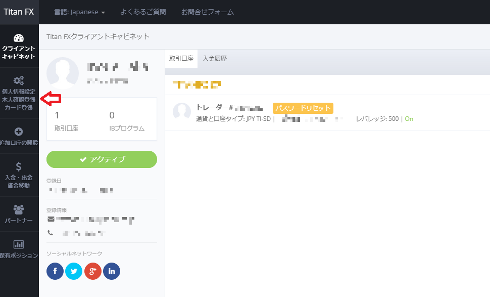Open 追加口座の開設 via the plus icon
The height and width of the screenshot is (297, 490).
point(19,132)
